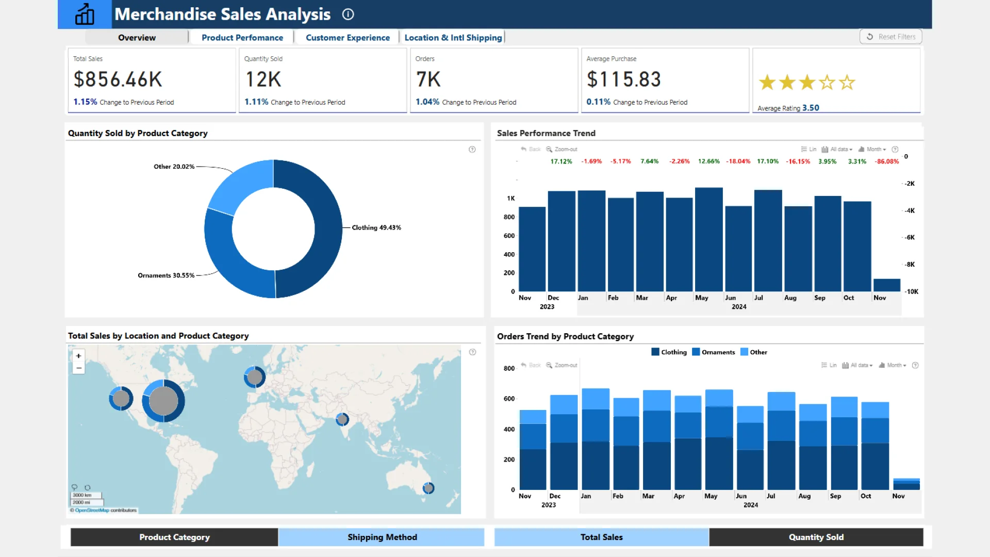
Task: Switch bottom toggle to Total Sales
Action: point(601,537)
